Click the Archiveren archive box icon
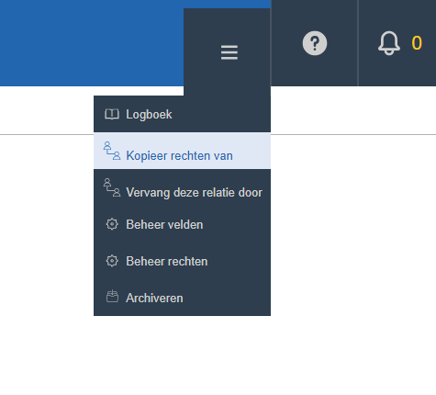 112,296
